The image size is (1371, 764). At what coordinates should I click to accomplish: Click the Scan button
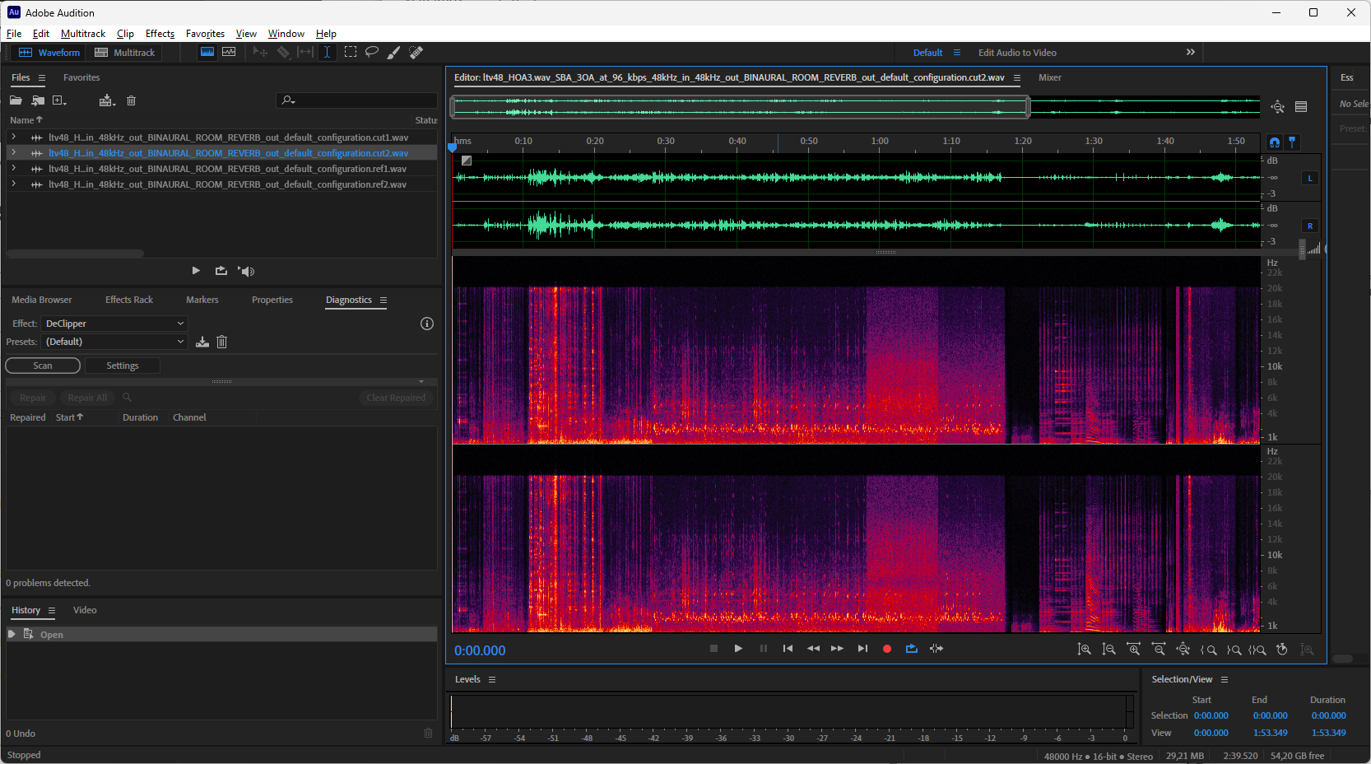click(43, 366)
